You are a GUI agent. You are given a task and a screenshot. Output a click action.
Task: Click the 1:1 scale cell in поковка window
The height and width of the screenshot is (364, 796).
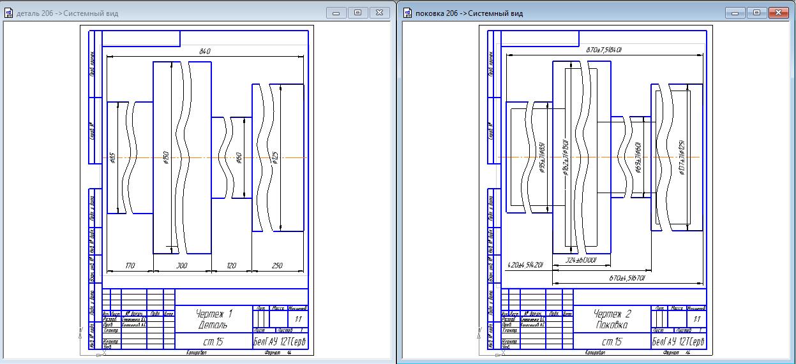pyautogui.click(x=697, y=319)
